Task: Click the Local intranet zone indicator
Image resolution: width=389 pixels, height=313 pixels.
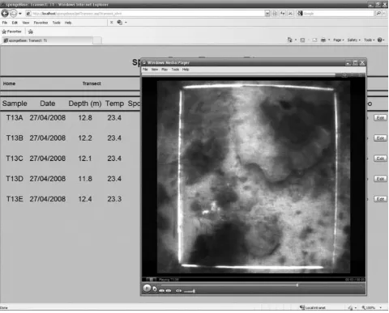Action: pos(313,307)
